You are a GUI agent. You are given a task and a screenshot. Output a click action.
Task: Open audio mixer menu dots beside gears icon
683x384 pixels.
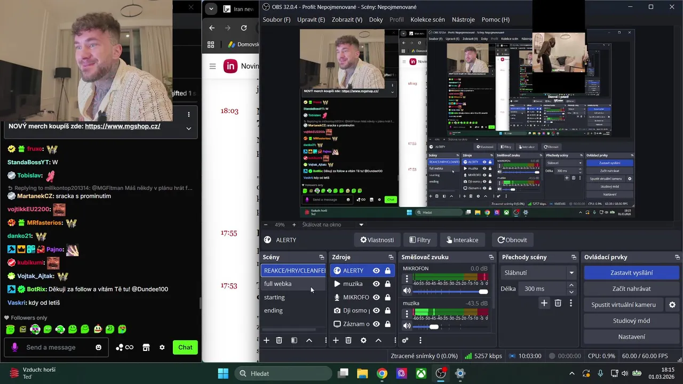(420, 340)
